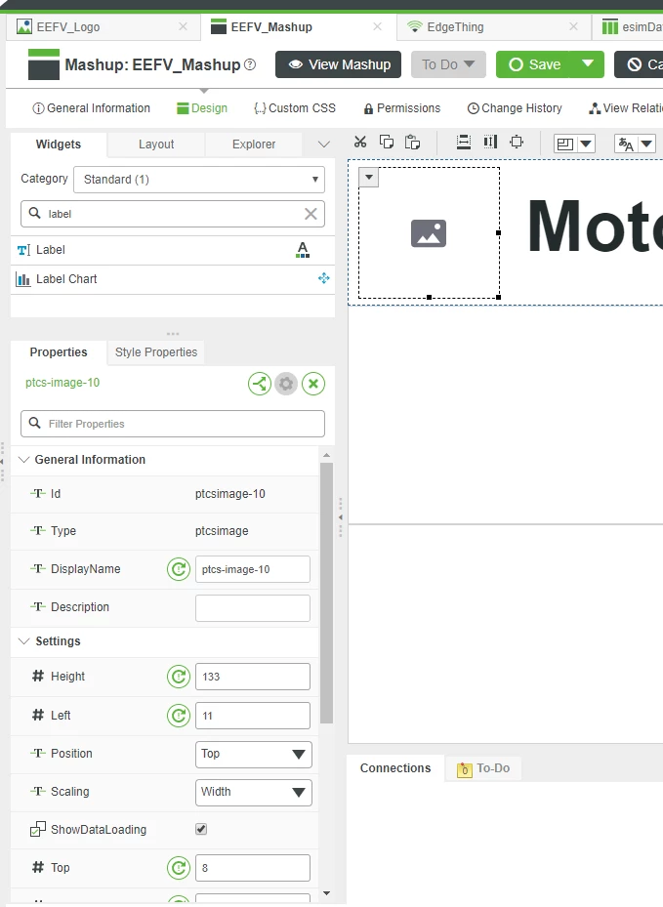
Task: Open the localization dropdown arrow
Action: 646,144
